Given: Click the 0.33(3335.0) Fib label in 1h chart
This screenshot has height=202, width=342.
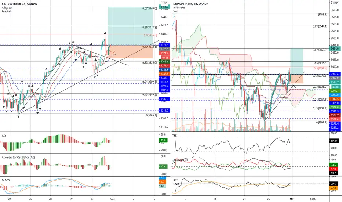Looking at the screenshot, I should coord(150,63).
